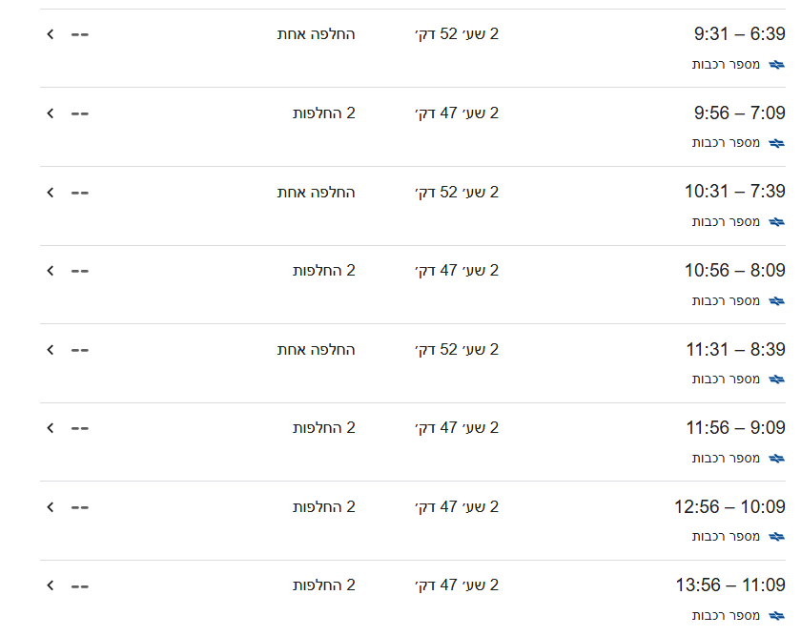
Task: Expand the 7:09 – 9:56 route chevron
Action: [51, 113]
